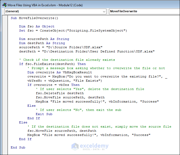Click the 'If overwrite = vbYes Then' line
The image size is (180, 155).
click(x=53, y=85)
